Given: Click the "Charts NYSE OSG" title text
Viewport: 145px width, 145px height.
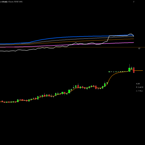Looking at the screenshot, I should [x=15, y=2].
